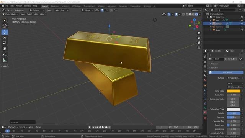
Task: Open the Object Data properties tab
Action: coord(205,108)
